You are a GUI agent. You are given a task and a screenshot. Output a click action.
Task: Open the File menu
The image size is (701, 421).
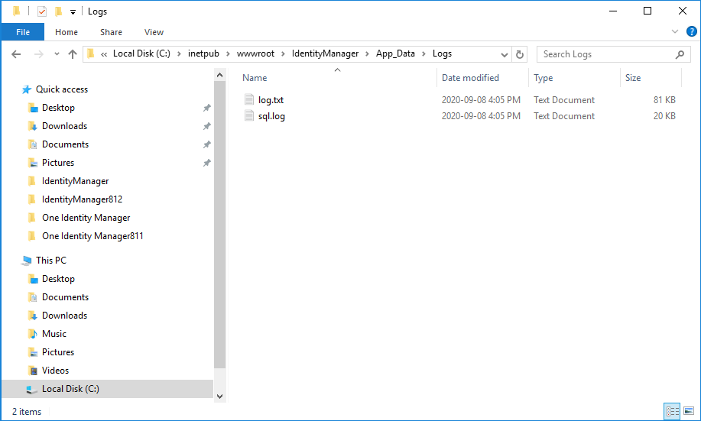click(x=23, y=32)
